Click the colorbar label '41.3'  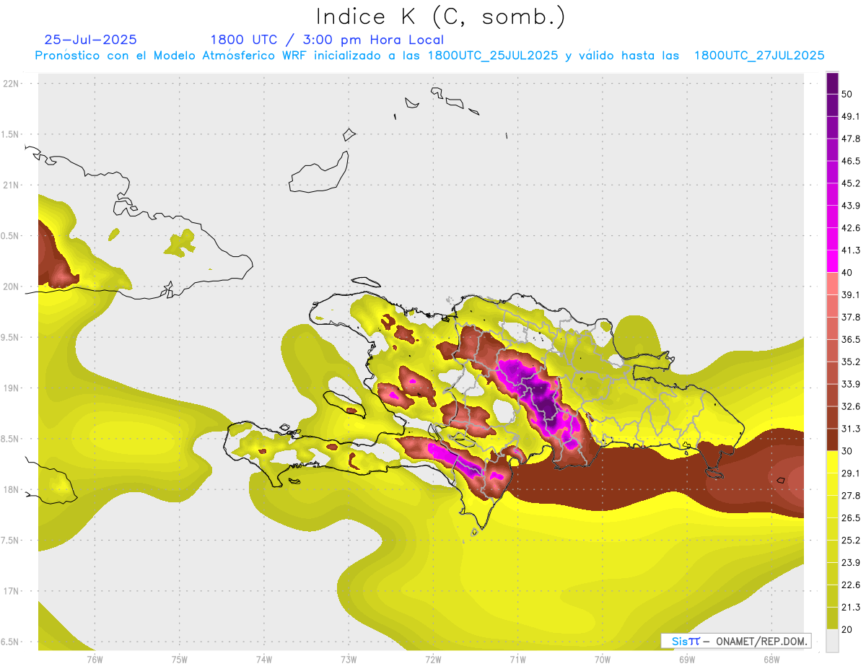tap(851, 250)
